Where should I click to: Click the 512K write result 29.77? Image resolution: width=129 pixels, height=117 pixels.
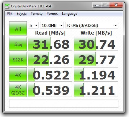96,59
